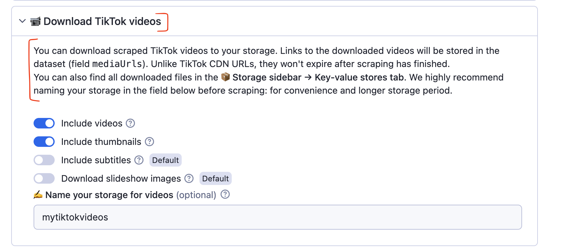This screenshot has height=251, width=580.
Task: Turn on the Download slideshow images toggle
Action: (44, 179)
